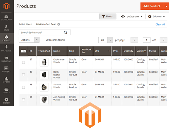Screen dimensions: 169x128
Task: Sort by the Attribute Set column header
Action: [x=86, y=51]
